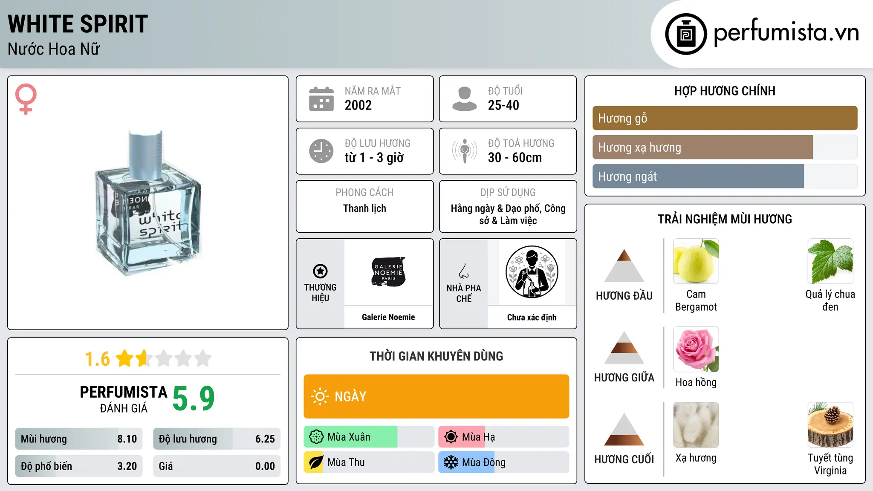Click the nose icon above Nhà pha chế
The width and height of the screenshot is (873, 491).
464,271
